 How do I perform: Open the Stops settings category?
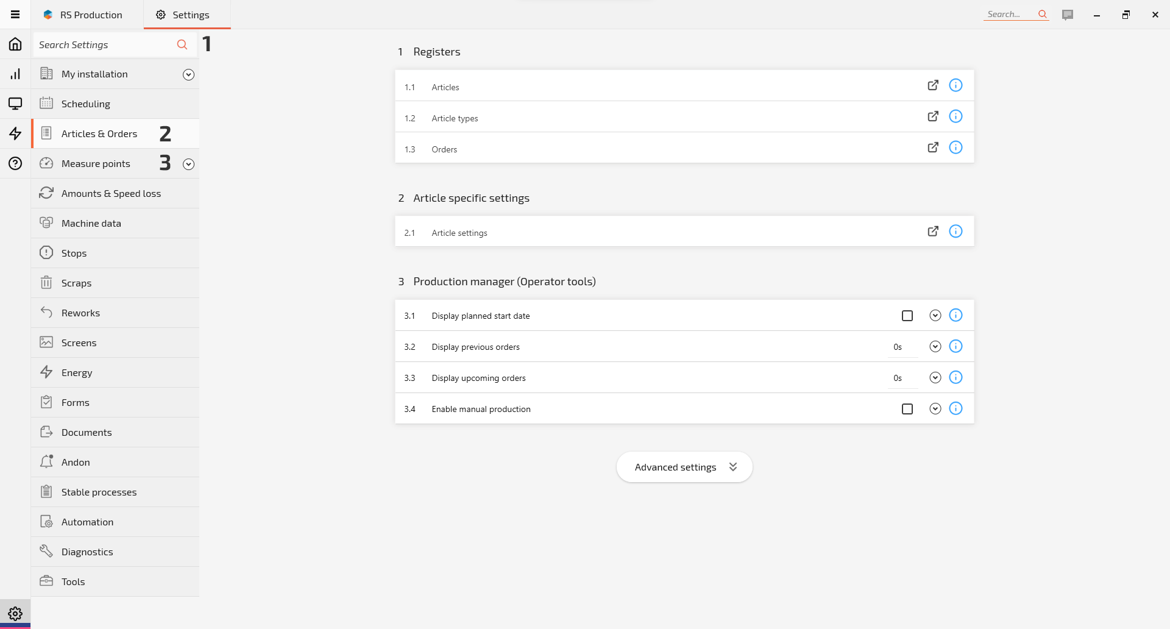coord(74,253)
